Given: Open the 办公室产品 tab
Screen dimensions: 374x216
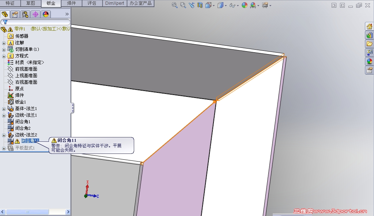Looking at the screenshot, I should [x=140, y=3].
